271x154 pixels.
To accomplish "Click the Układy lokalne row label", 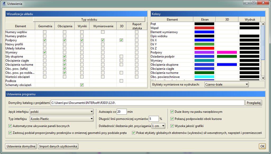I will (15, 48).
